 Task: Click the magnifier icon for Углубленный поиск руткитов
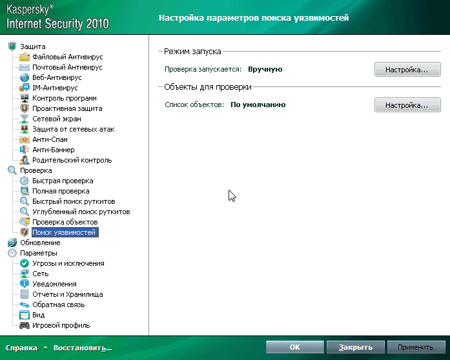tap(25, 212)
